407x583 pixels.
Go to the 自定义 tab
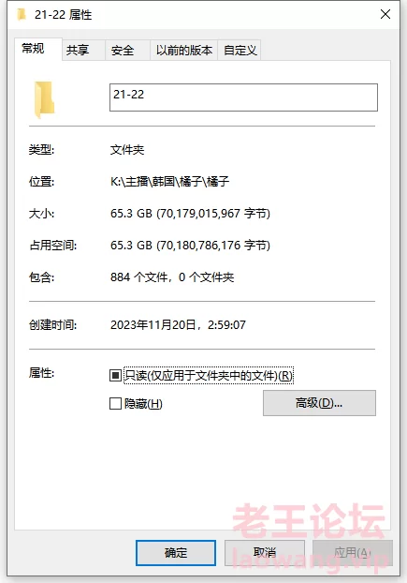coord(240,50)
